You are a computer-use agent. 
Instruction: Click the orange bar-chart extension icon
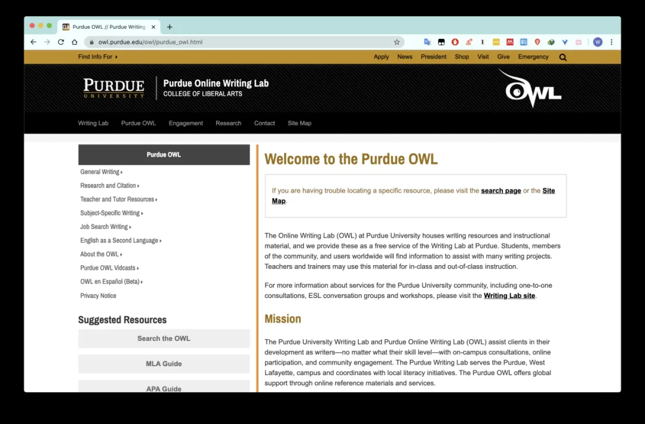point(469,42)
